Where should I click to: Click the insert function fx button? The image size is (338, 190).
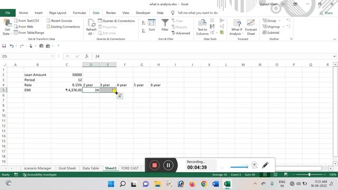click(87, 56)
